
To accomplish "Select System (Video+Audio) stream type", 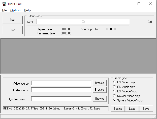I will [128, 100].
